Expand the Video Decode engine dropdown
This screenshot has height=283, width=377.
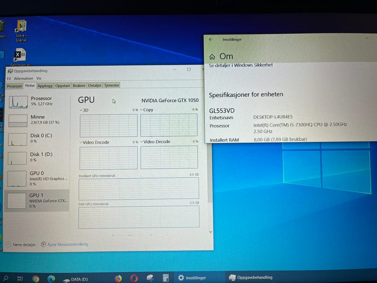coord(142,142)
